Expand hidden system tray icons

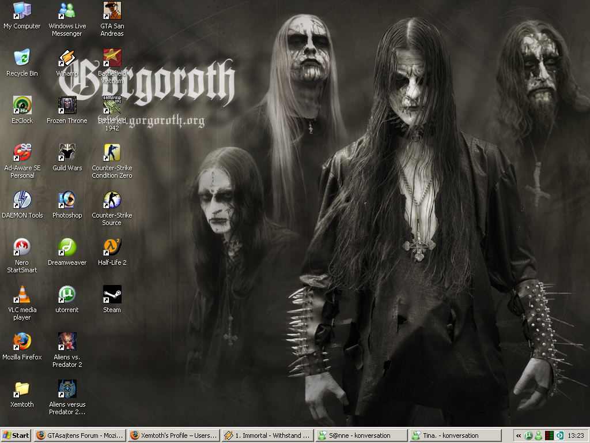519,436
